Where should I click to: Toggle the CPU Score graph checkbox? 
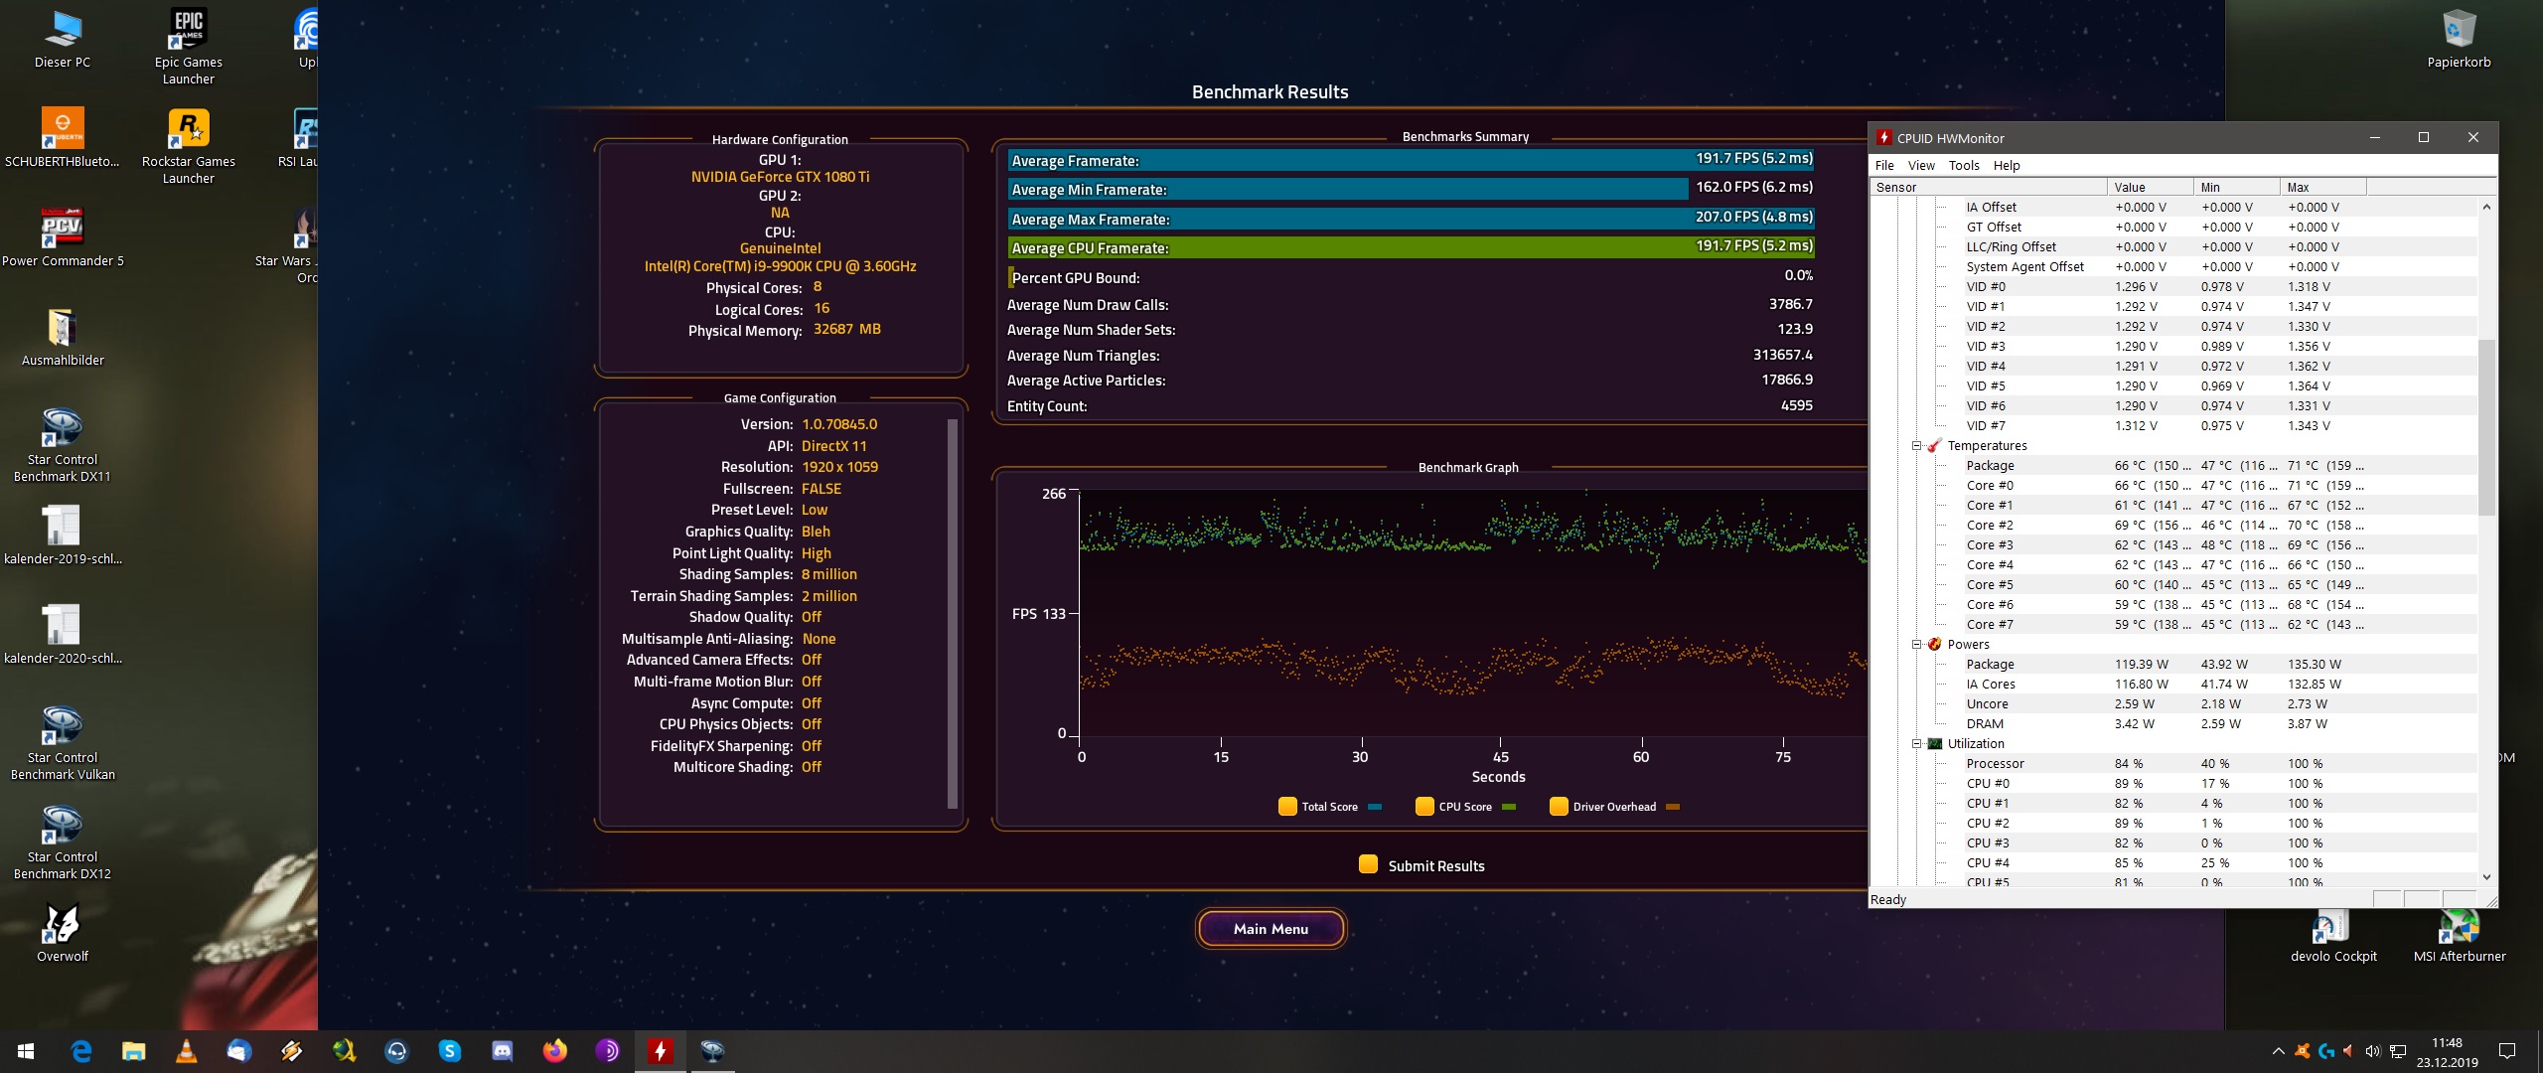1424,806
